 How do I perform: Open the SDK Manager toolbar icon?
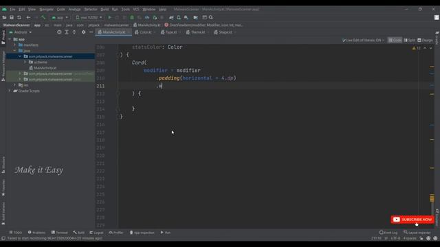coord(186,17)
